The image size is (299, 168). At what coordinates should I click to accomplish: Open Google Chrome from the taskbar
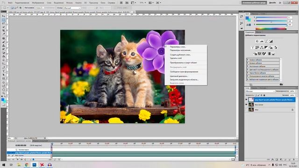pyautogui.click(x=27, y=165)
